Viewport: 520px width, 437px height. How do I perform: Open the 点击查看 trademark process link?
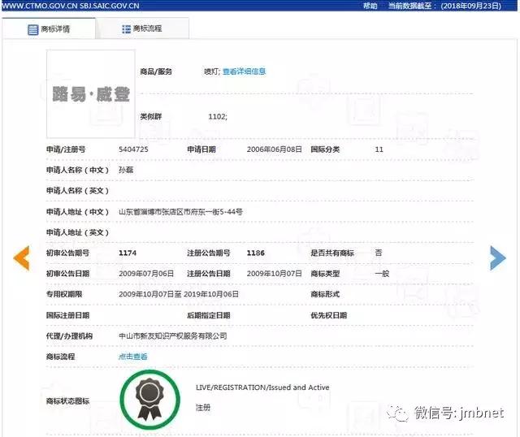tap(133, 357)
